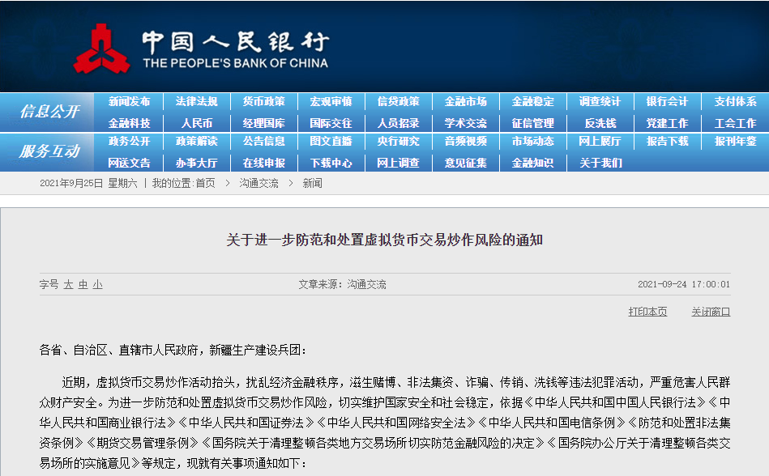Open 金融稳定 section
This screenshot has width=769, height=476.
(x=532, y=101)
